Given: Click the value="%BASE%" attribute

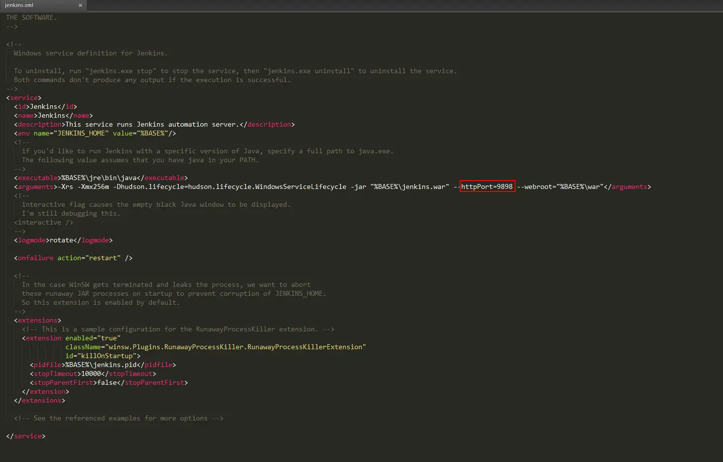Looking at the screenshot, I should coord(141,133).
